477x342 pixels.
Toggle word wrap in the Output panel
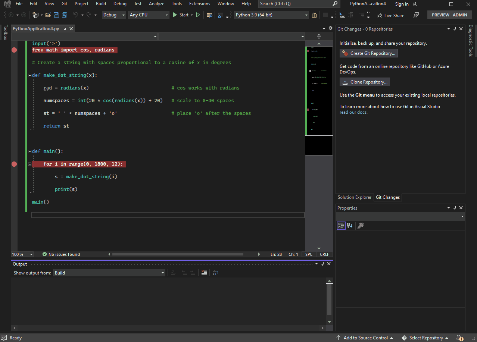215,273
